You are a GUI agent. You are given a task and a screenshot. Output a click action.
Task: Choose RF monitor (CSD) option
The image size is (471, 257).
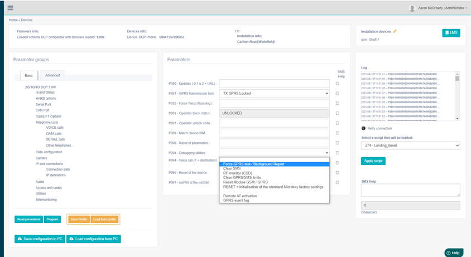click(x=274, y=173)
